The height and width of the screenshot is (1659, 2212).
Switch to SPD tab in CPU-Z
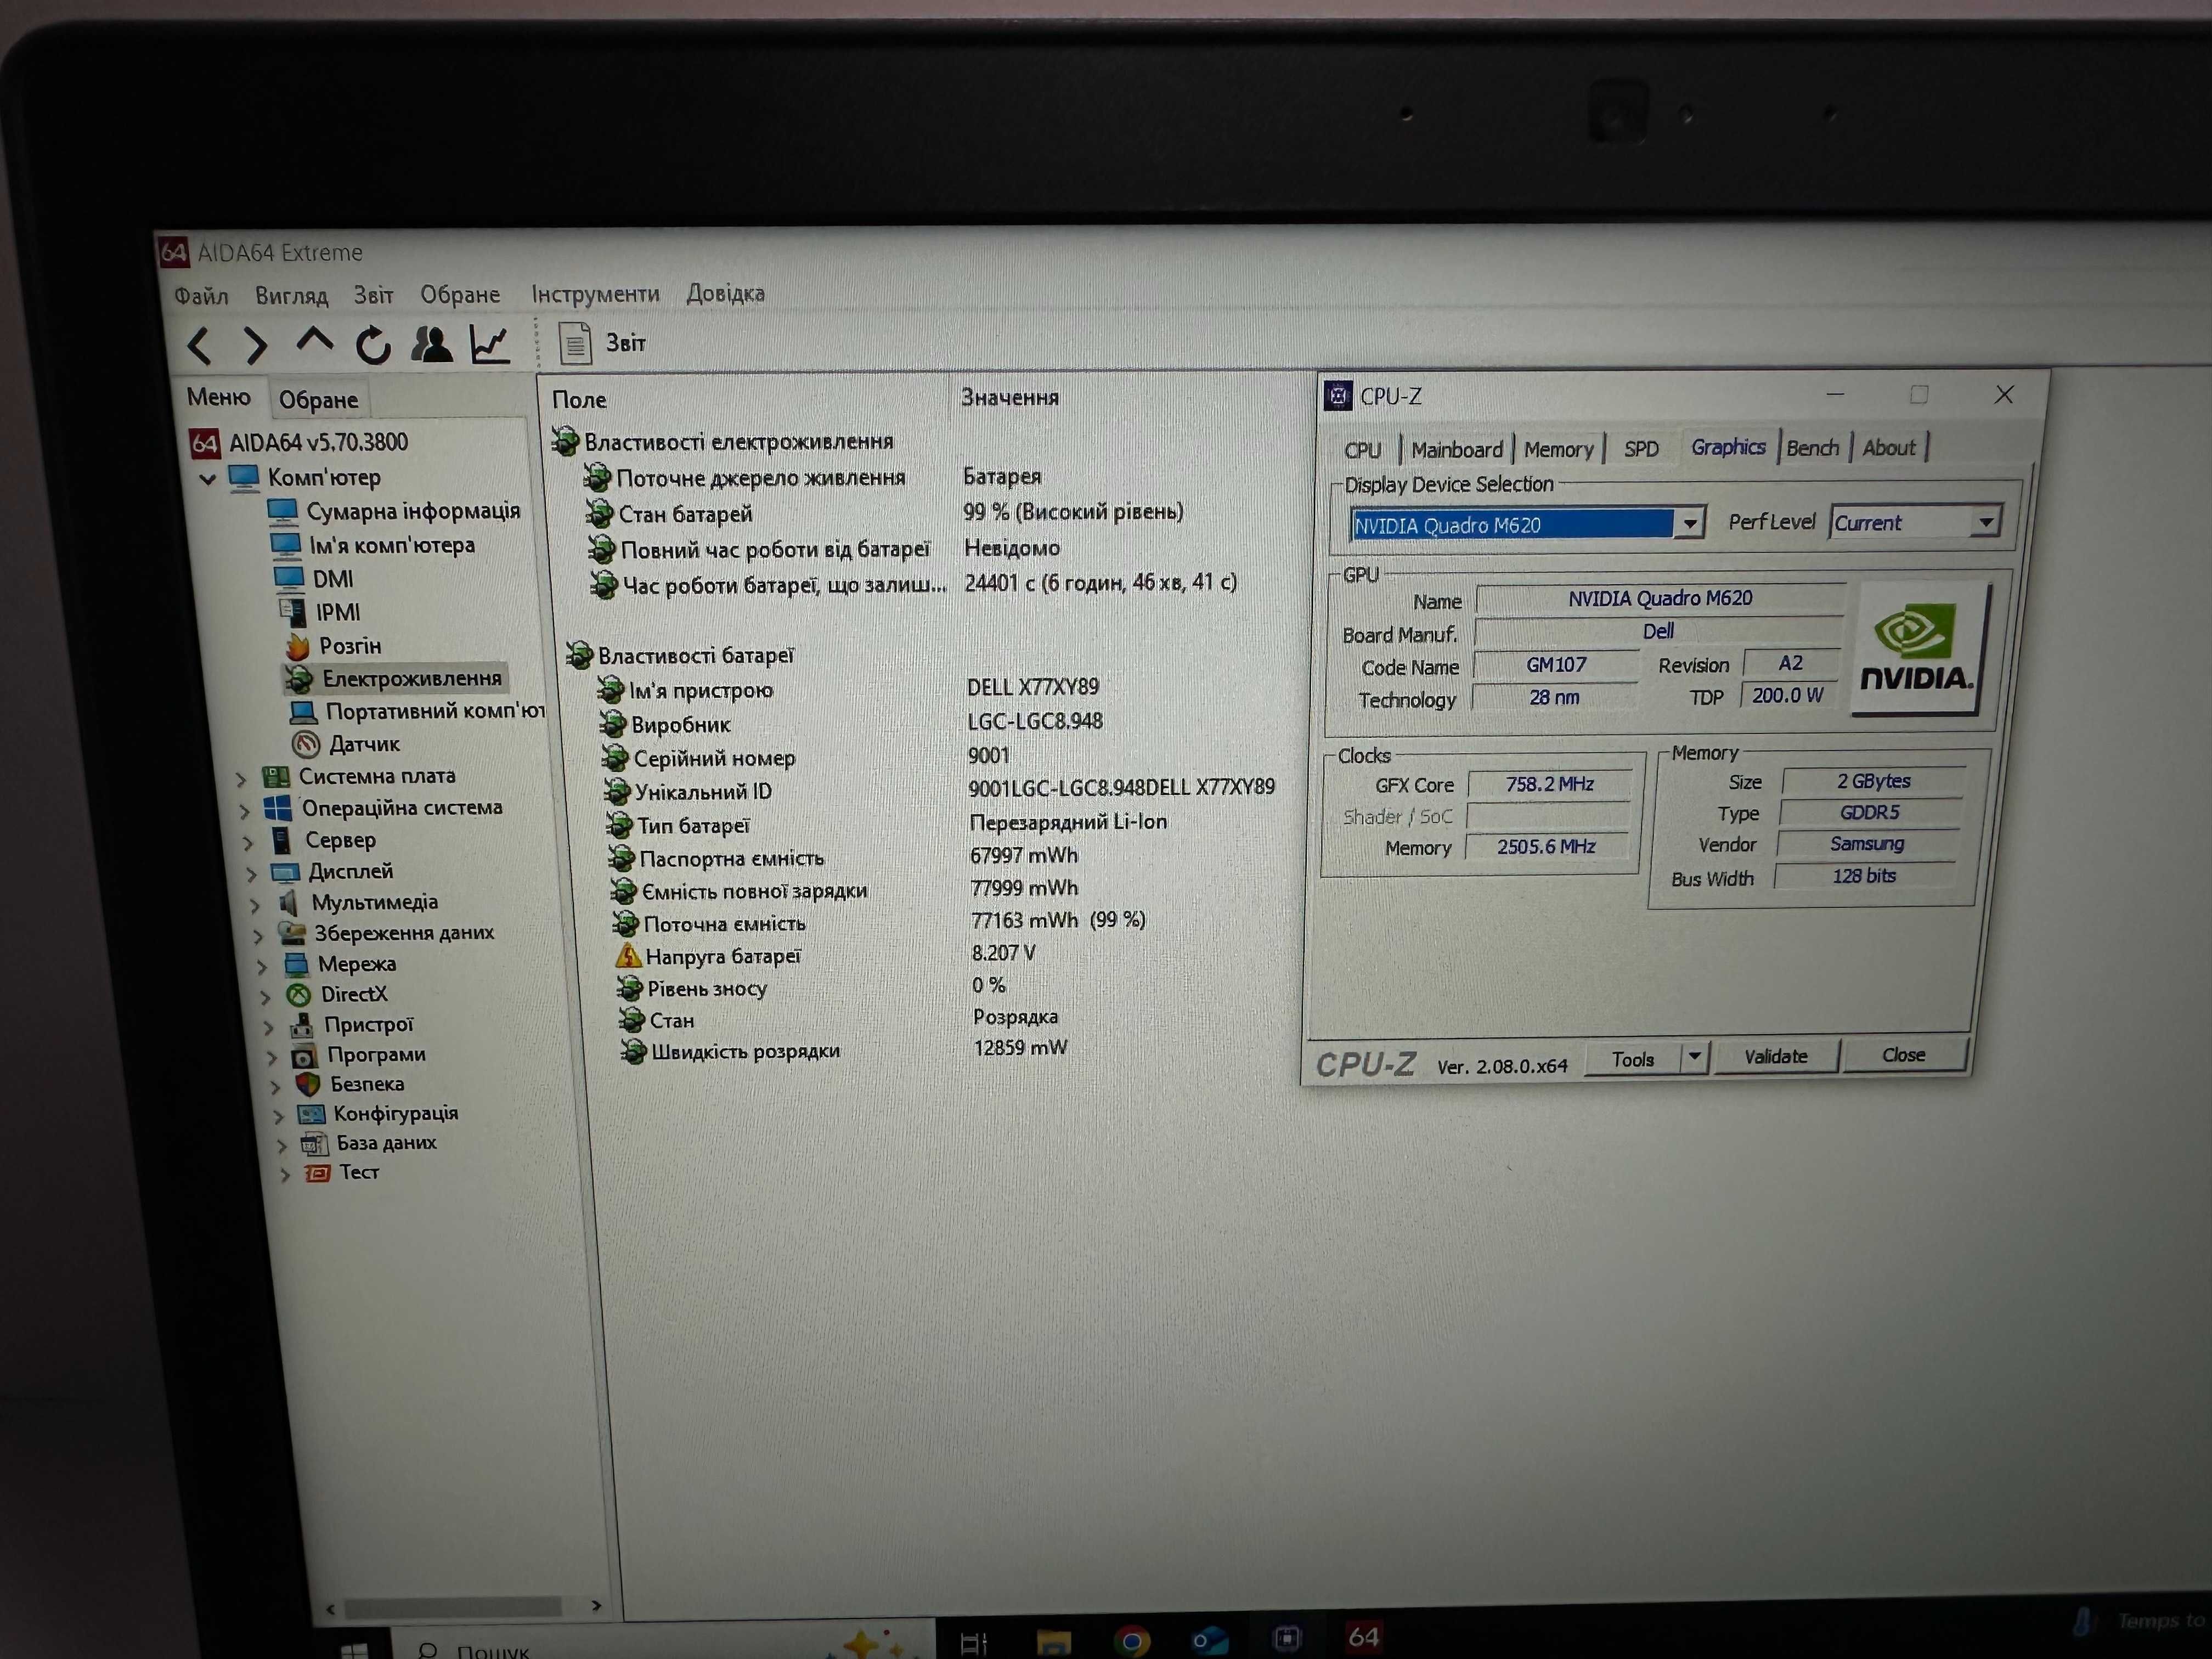pyautogui.click(x=1641, y=449)
